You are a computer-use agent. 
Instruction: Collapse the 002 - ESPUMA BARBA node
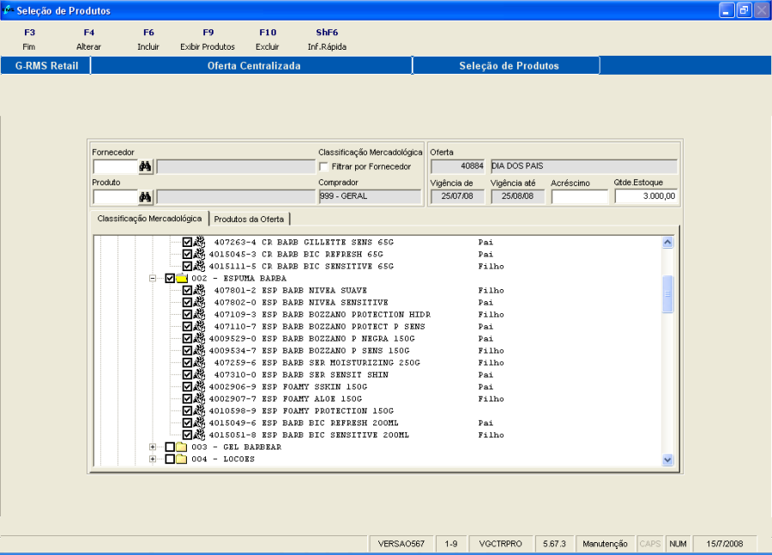point(153,278)
